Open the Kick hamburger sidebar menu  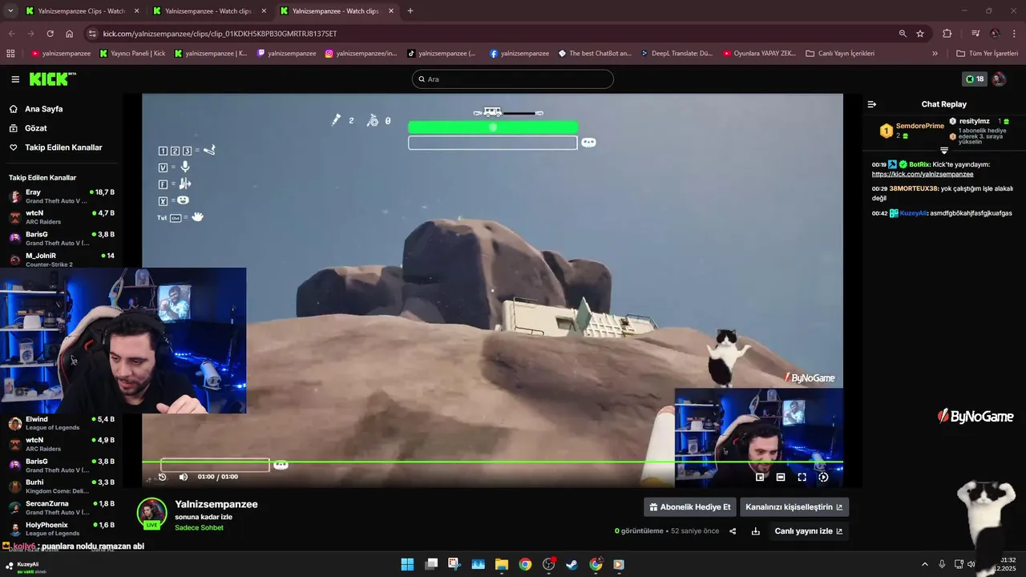click(x=15, y=79)
